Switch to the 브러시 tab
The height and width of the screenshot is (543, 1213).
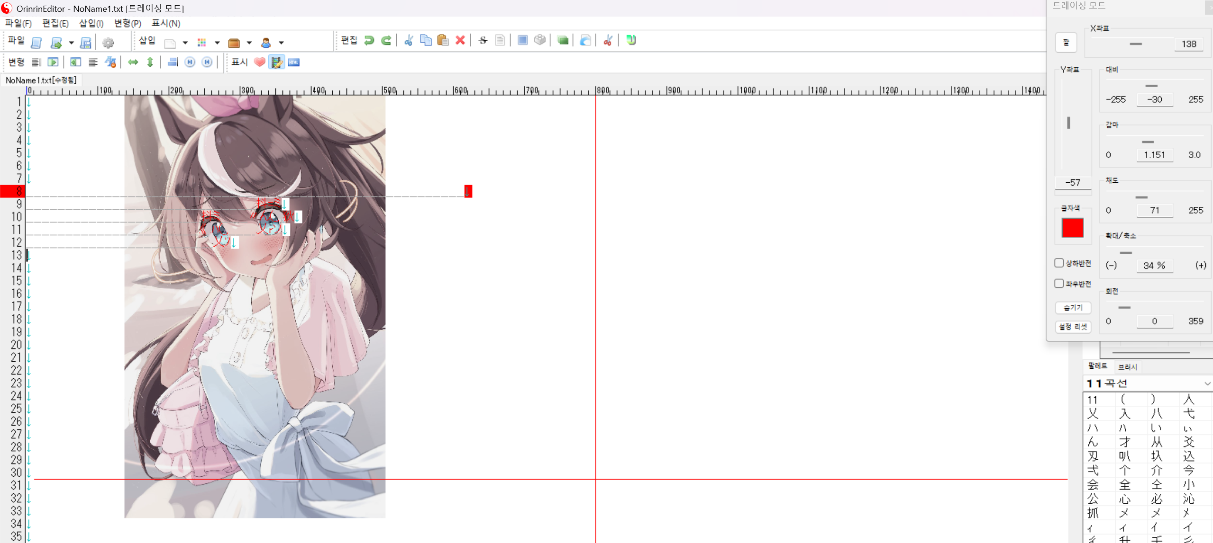(x=1127, y=367)
